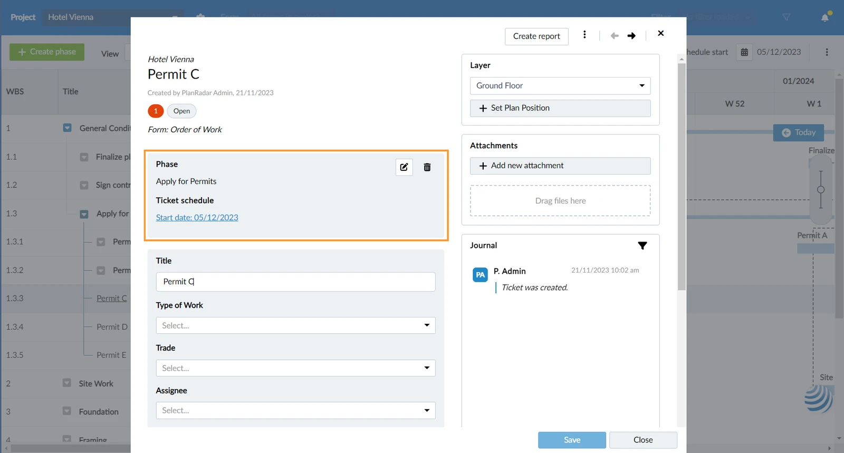Delete the phase with the trash icon

427,167
